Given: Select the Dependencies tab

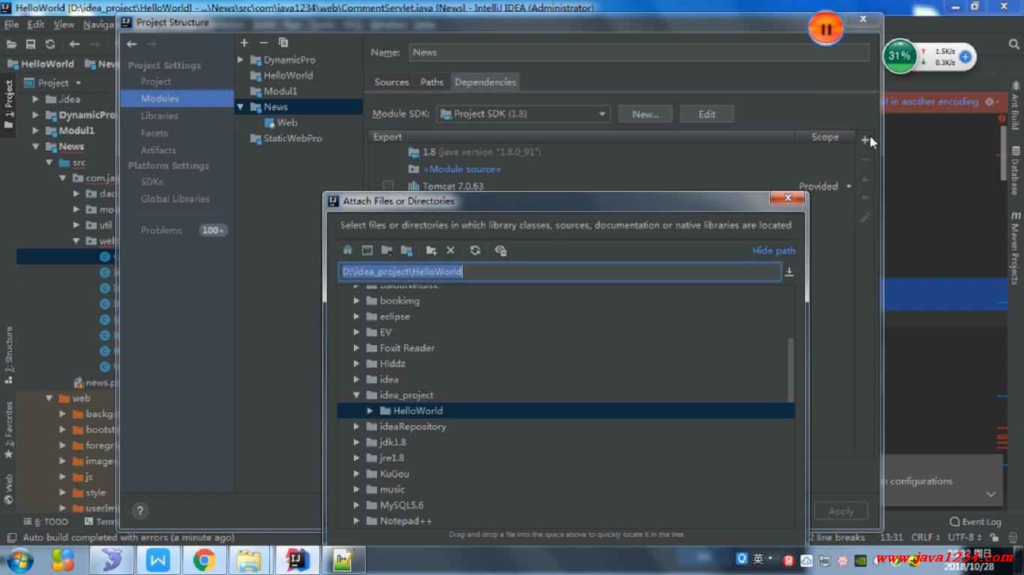Looking at the screenshot, I should (x=485, y=82).
